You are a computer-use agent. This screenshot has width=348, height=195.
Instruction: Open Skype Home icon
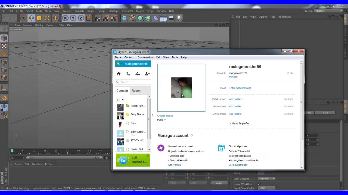(119, 74)
